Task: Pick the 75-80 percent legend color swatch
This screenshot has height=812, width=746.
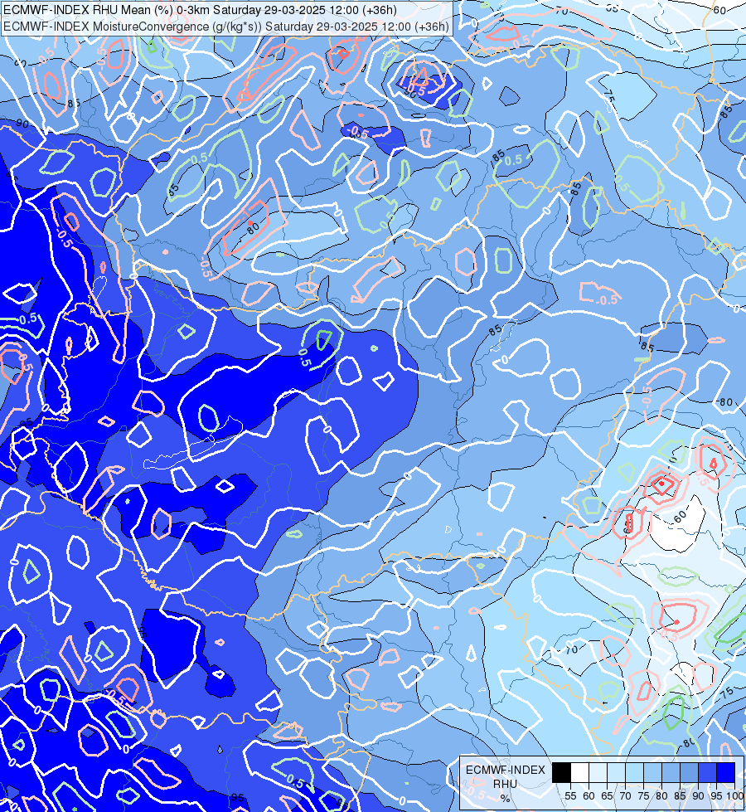Action: pyautogui.click(x=653, y=772)
